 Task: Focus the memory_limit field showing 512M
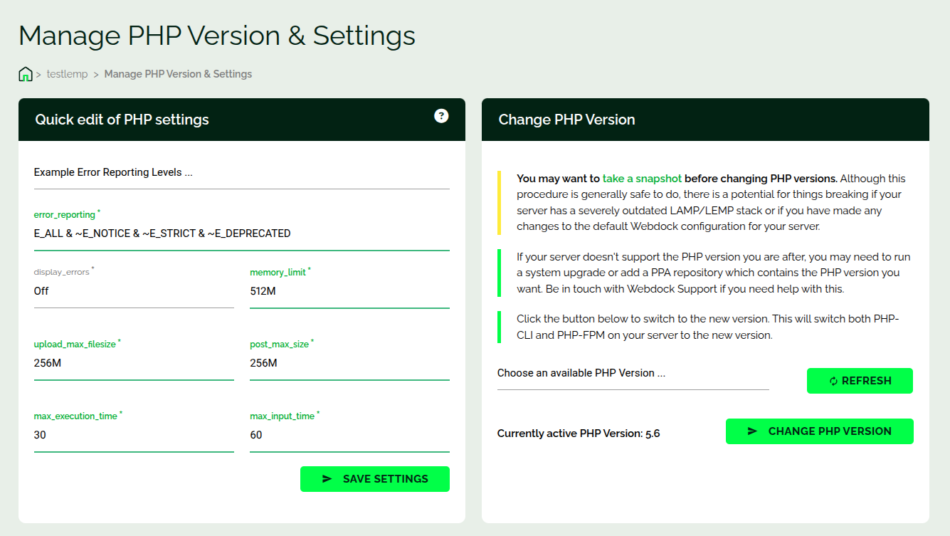[x=349, y=291]
